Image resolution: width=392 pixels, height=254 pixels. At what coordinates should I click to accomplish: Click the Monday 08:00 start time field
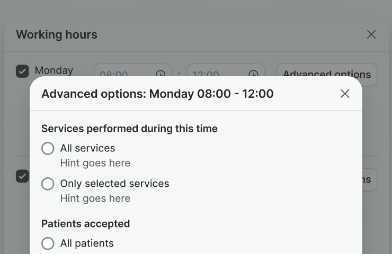tap(122, 71)
